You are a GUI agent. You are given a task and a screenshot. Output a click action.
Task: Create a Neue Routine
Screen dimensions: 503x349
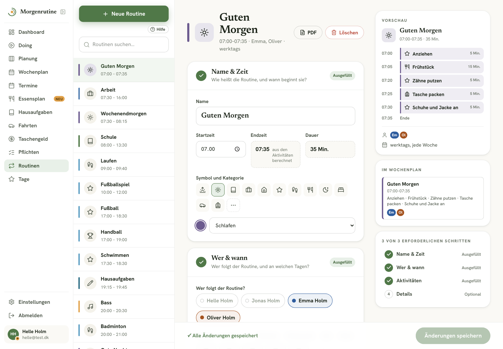click(x=124, y=14)
